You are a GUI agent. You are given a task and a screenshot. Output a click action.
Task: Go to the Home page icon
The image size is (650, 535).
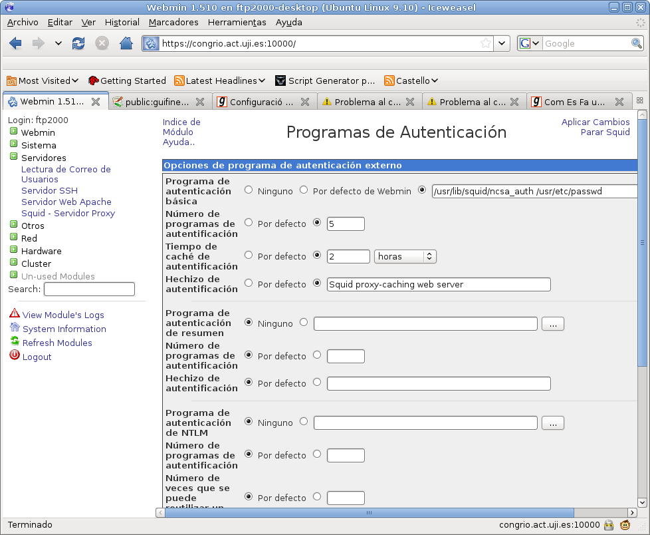point(126,43)
